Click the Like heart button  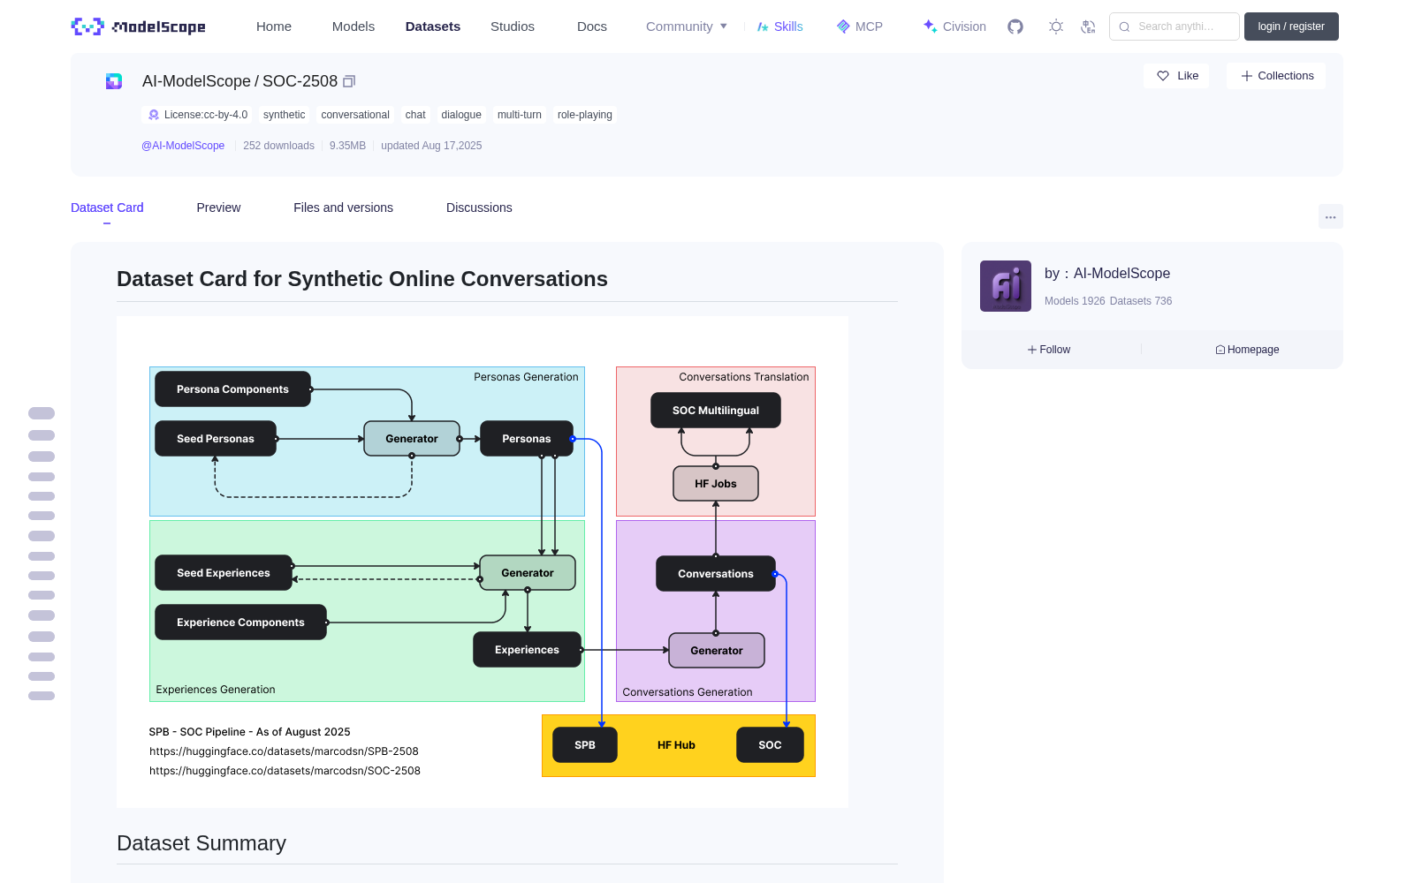tap(1176, 76)
